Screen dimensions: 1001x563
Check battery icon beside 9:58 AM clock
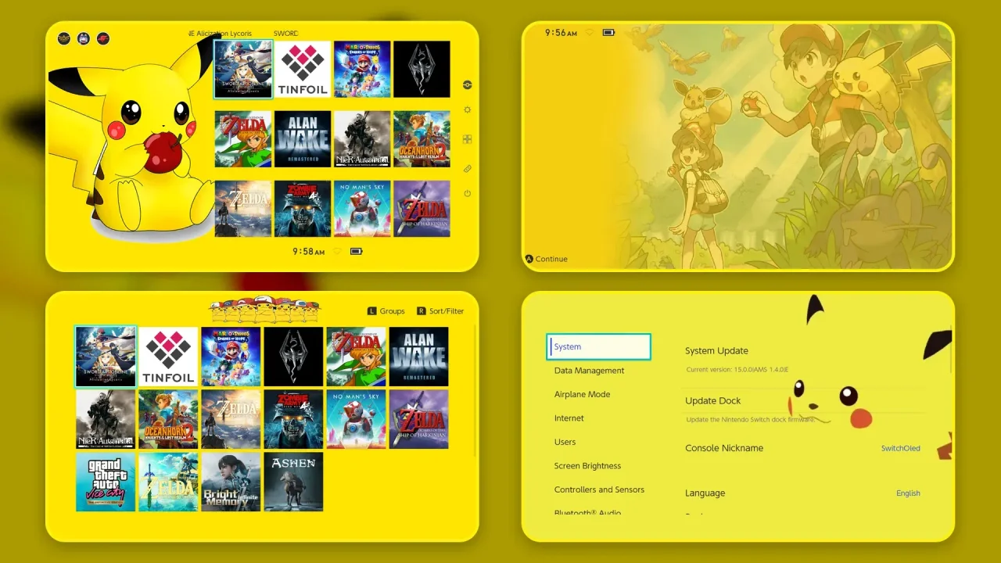point(357,251)
